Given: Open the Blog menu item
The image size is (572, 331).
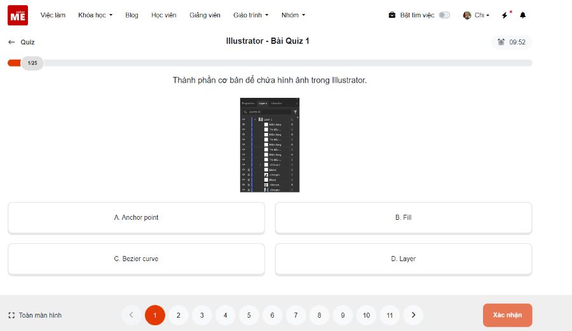Looking at the screenshot, I should coord(132,15).
